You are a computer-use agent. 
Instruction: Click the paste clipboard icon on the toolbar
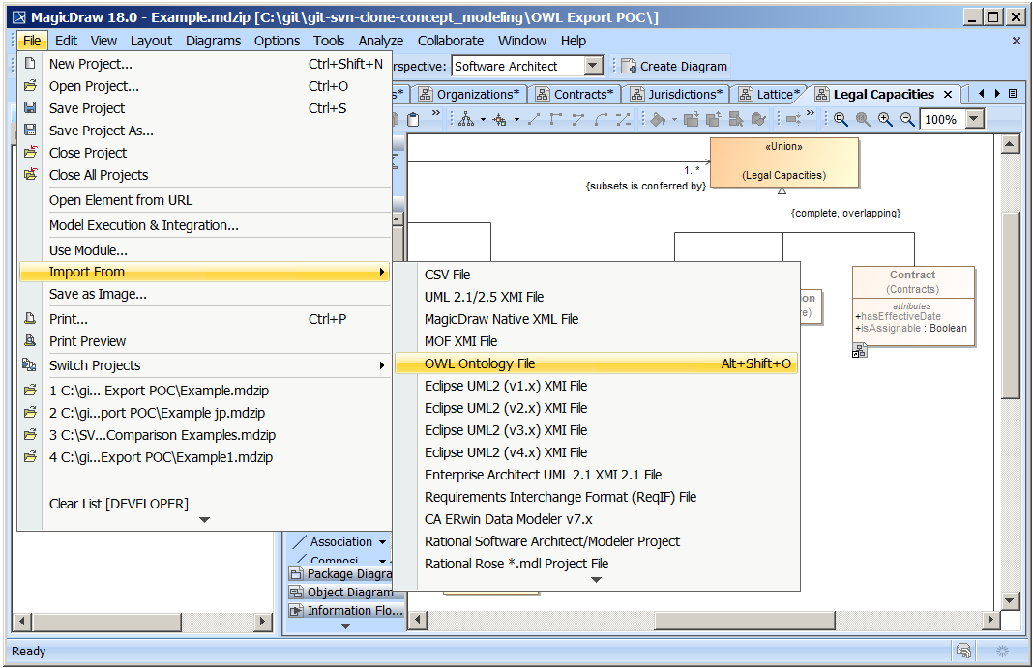(412, 118)
